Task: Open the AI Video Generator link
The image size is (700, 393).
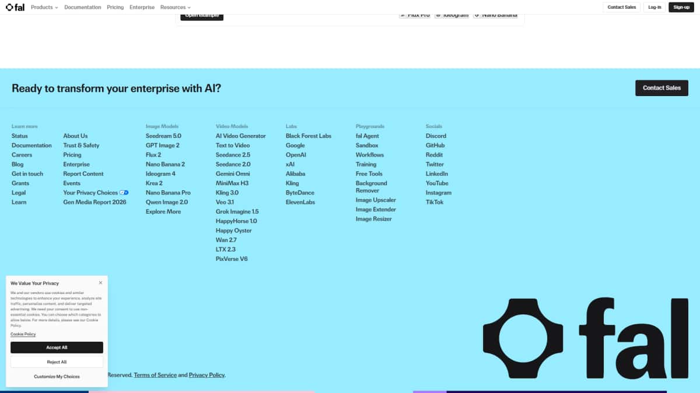Action: pos(241,136)
